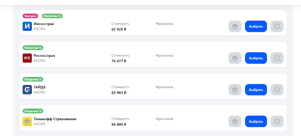Screen dimensions: 301x136
Task: Open the info icon in the ГАЙДЕ row
Action: 277,90
